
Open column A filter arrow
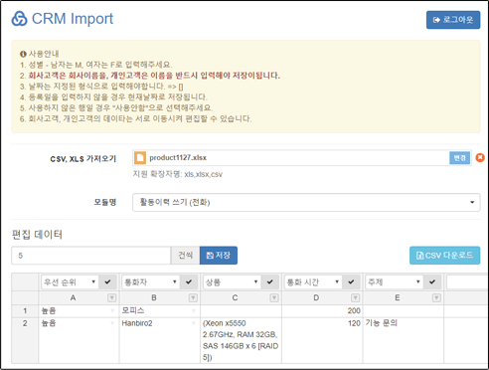pos(112,298)
